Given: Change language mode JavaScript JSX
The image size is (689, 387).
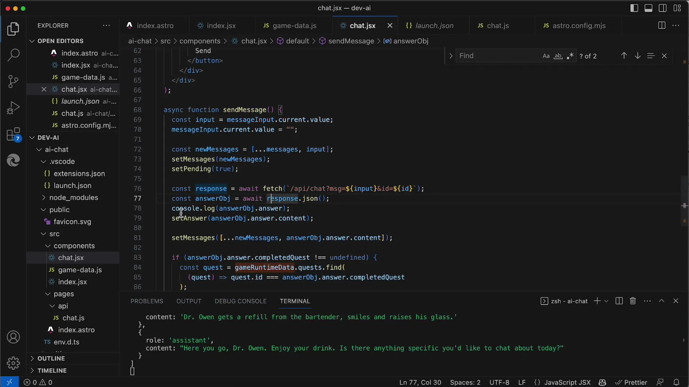Looking at the screenshot, I should 567,382.
